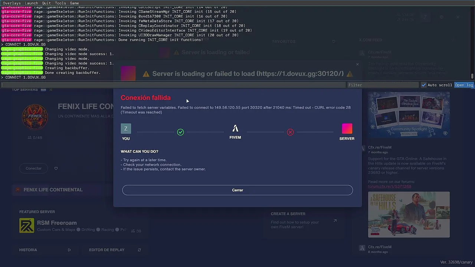Select the FENIX LIFE CONTINENTAL list row
Image resolution: width=475 pixels, height=267 pixels.
click(x=63, y=189)
